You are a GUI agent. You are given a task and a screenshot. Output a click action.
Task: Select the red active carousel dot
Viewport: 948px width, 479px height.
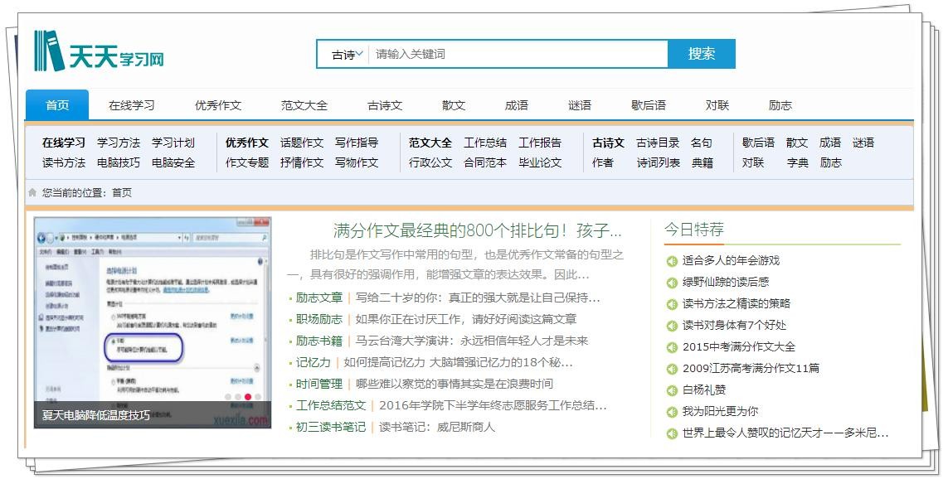(x=248, y=397)
